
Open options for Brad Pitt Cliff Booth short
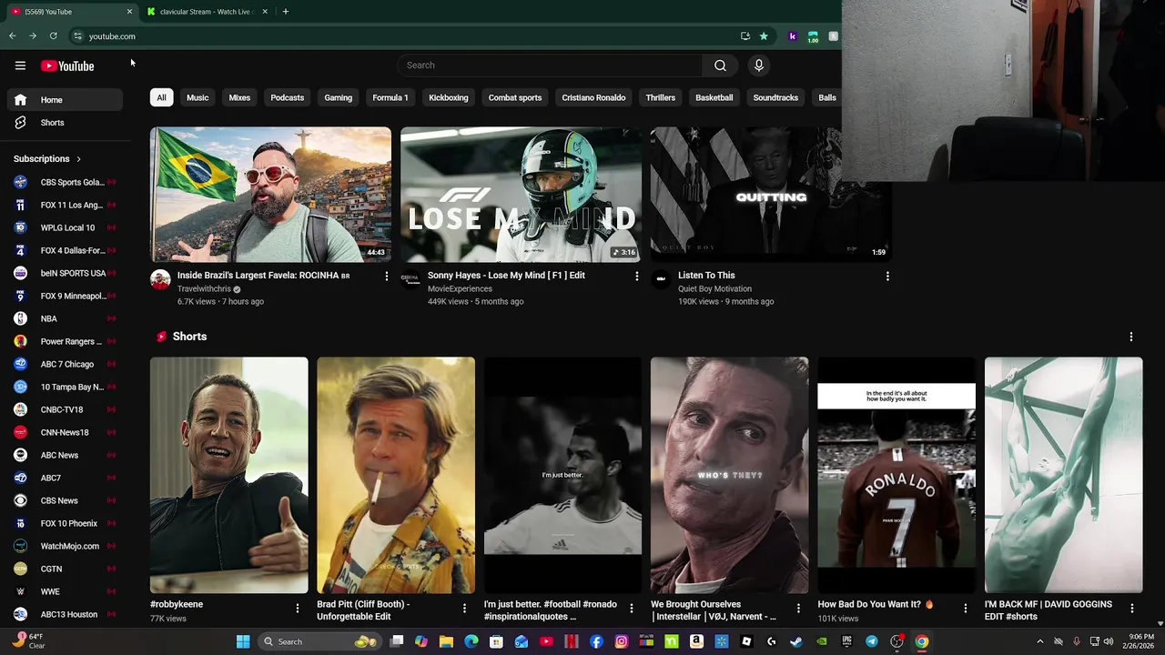point(464,608)
